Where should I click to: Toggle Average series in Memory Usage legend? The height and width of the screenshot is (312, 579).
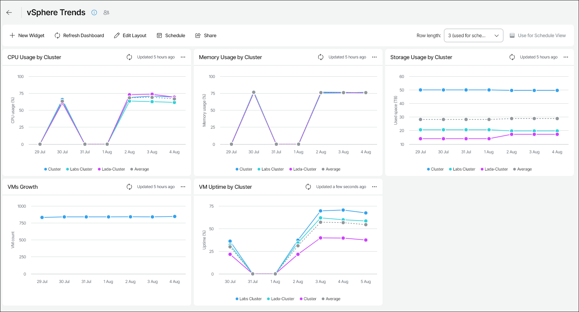(x=331, y=169)
